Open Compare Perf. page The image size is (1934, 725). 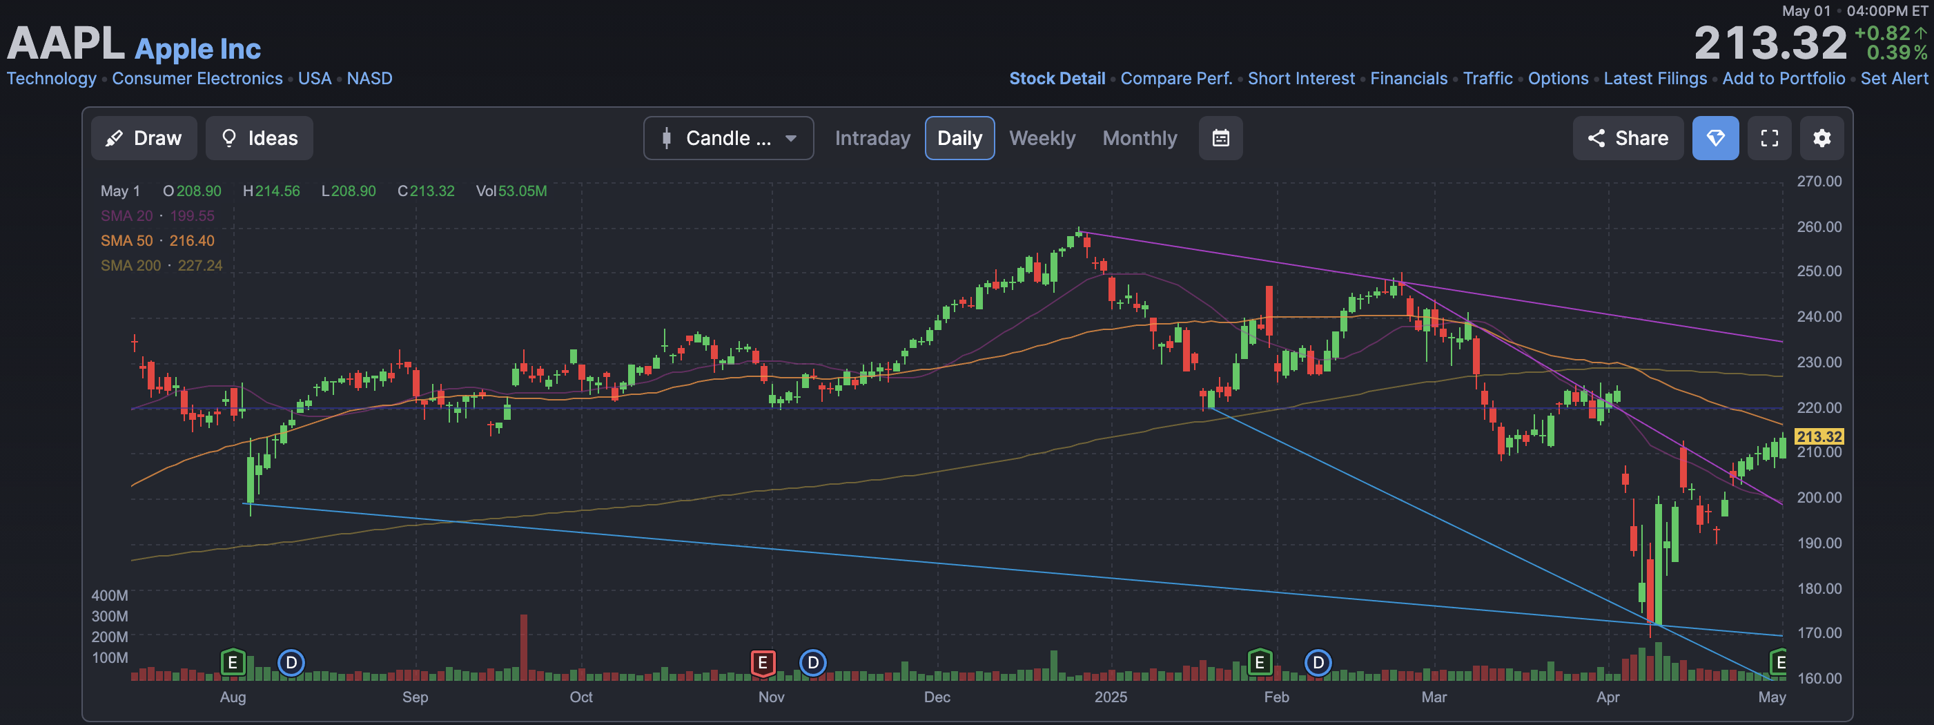click(1176, 78)
